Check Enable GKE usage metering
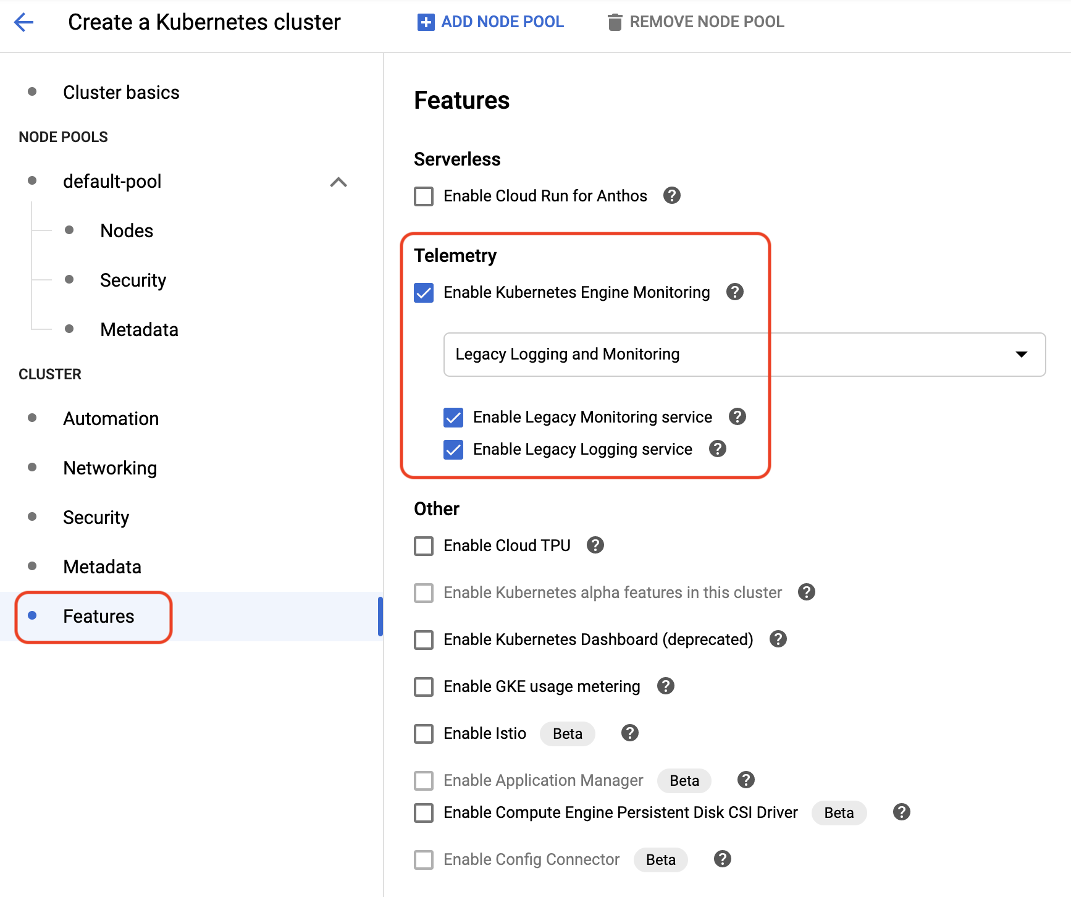 [x=424, y=687]
